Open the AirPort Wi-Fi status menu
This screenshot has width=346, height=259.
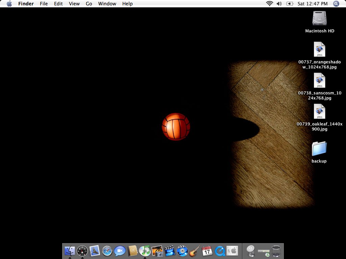269,4
